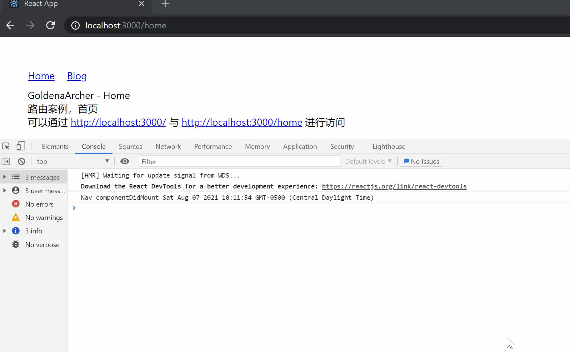Click the Blog link on the page
The height and width of the screenshot is (352, 570).
click(x=77, y=76)
